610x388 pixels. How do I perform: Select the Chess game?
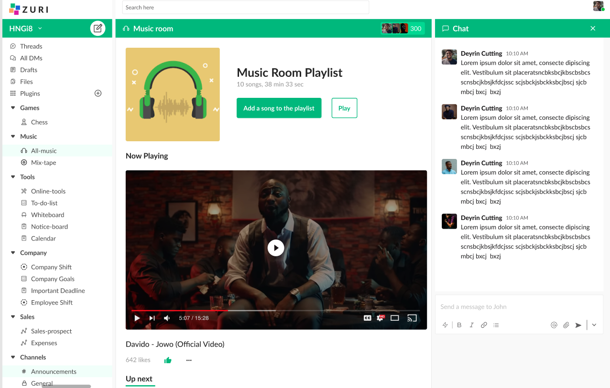[39, 122]
